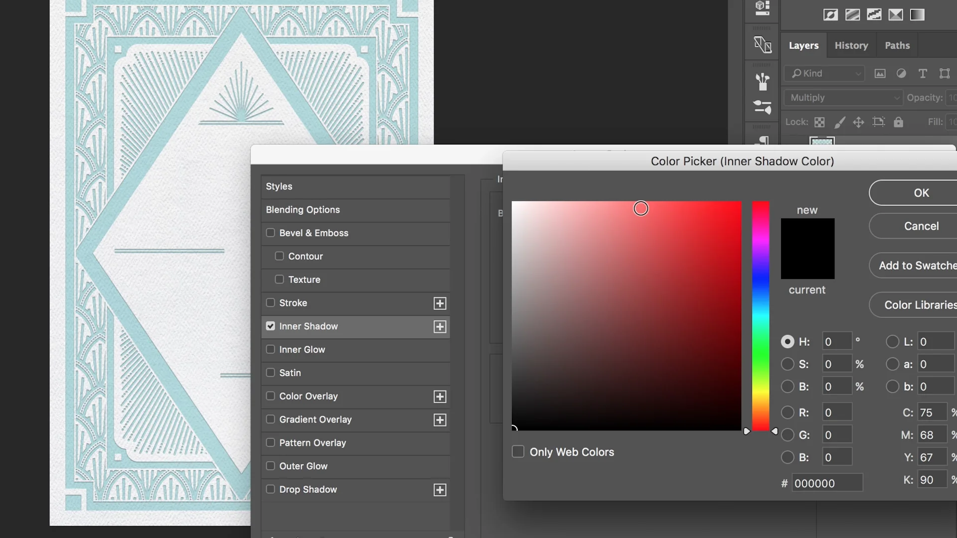Filter layers by type layers icon
The height and width of the screenshot is (538, 957).
point(923,74)
